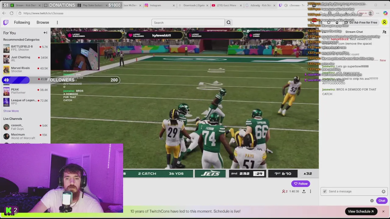Open the chat enhancements sparkle icon
The height and width of the screenshot is (219, 390).
pyautogui.click(x=325, y=191)
